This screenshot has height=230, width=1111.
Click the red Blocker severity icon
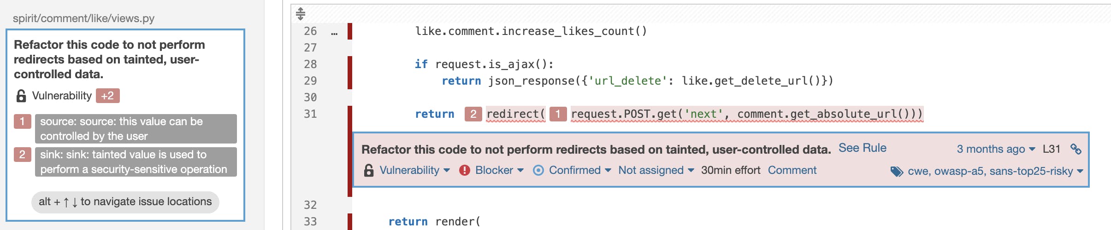tap(465, 170)
